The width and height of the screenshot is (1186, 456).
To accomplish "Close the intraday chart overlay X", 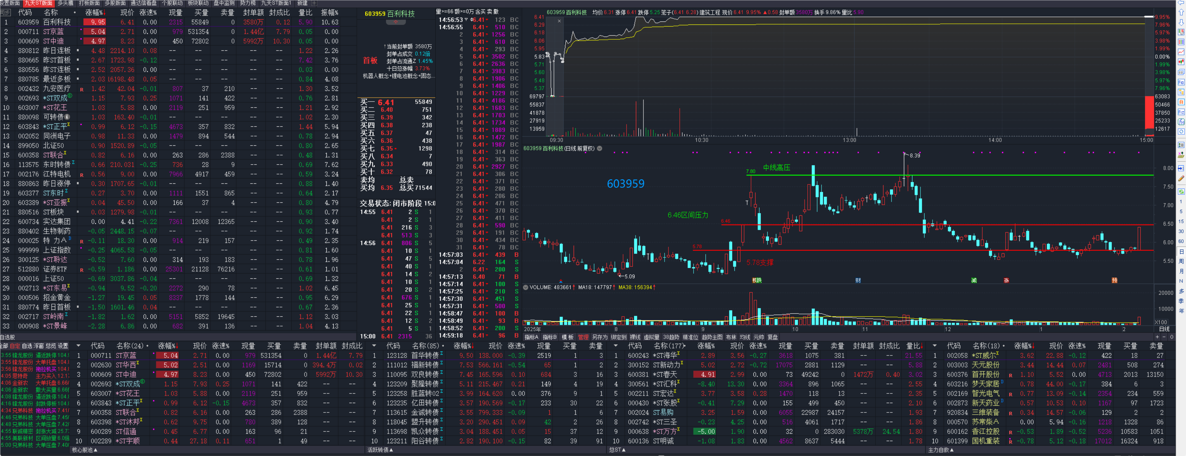I will click(559, 21).
